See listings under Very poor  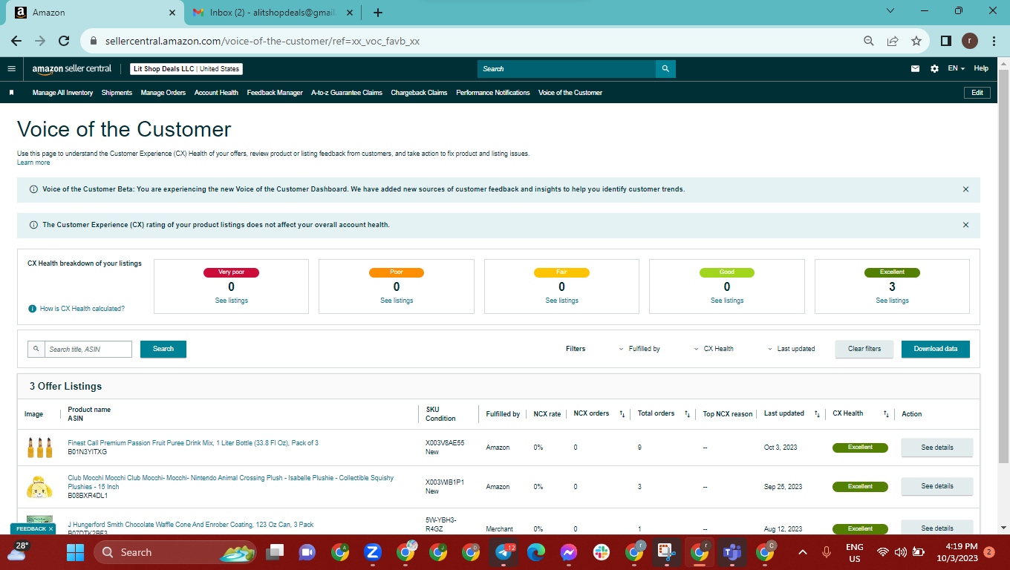[231, 301]
